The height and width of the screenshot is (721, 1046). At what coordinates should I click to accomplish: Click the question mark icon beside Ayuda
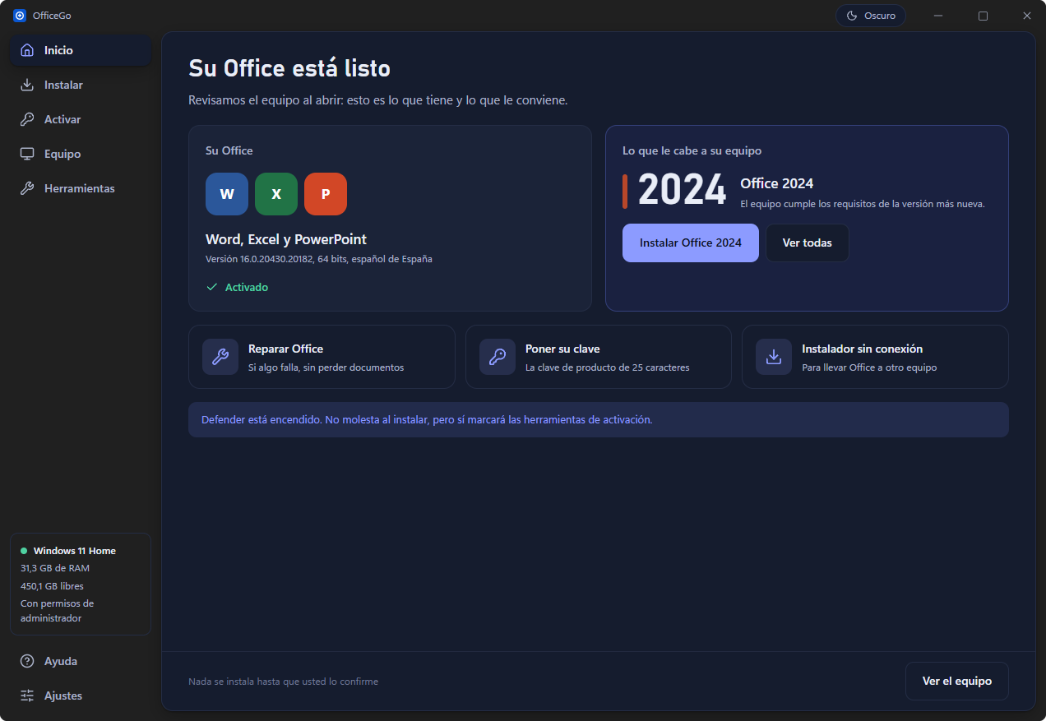coord(27,661)
